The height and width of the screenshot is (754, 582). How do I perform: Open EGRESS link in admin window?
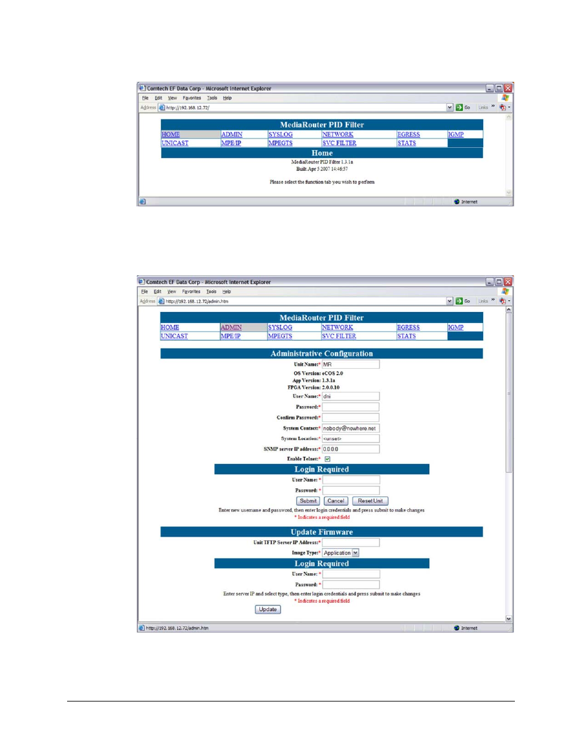point(408,328)
